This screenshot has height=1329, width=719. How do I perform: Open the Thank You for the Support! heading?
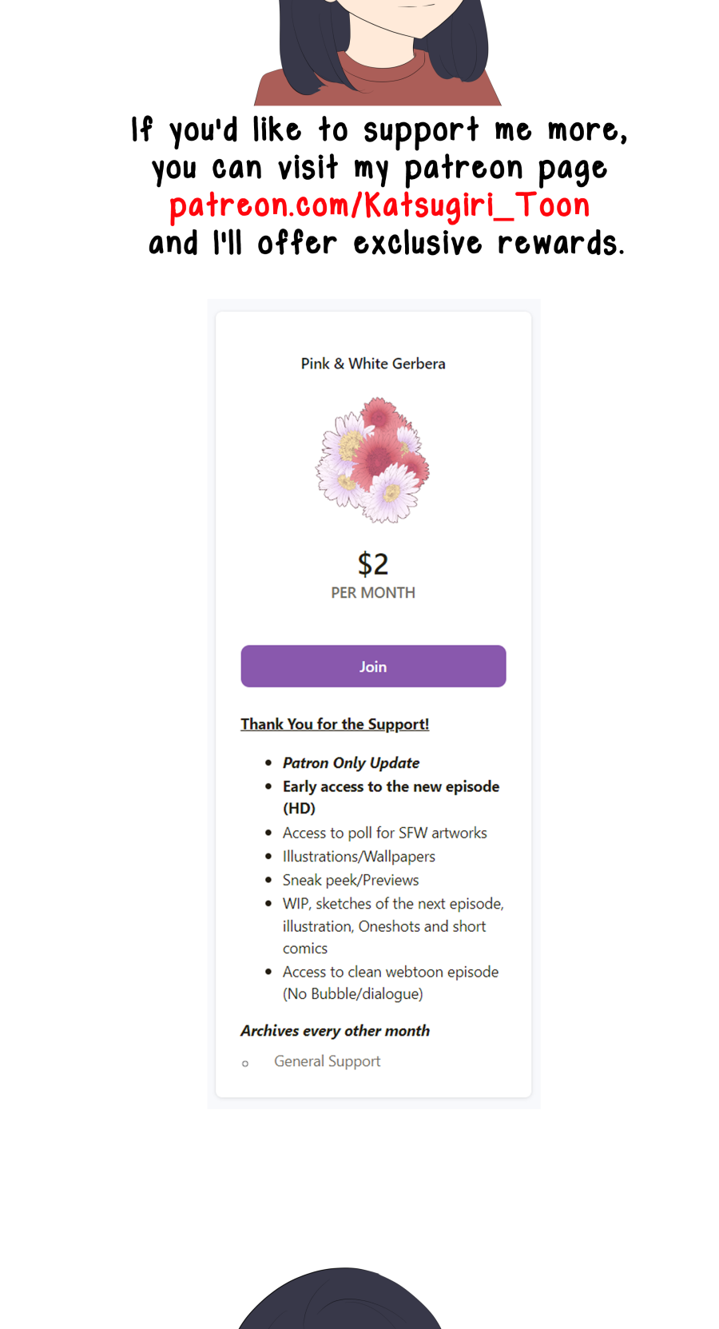click(x=335, y=724)
